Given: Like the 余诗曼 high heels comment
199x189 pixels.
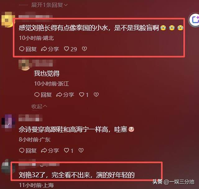Looking at the screenshot, I should pyautogui.click(x=69, y=150).
